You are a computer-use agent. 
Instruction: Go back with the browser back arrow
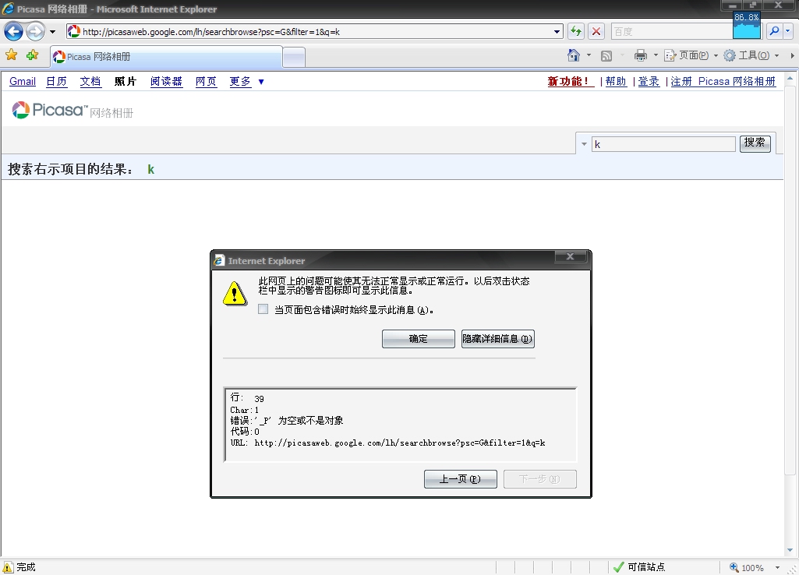click(x=14, y=32)
